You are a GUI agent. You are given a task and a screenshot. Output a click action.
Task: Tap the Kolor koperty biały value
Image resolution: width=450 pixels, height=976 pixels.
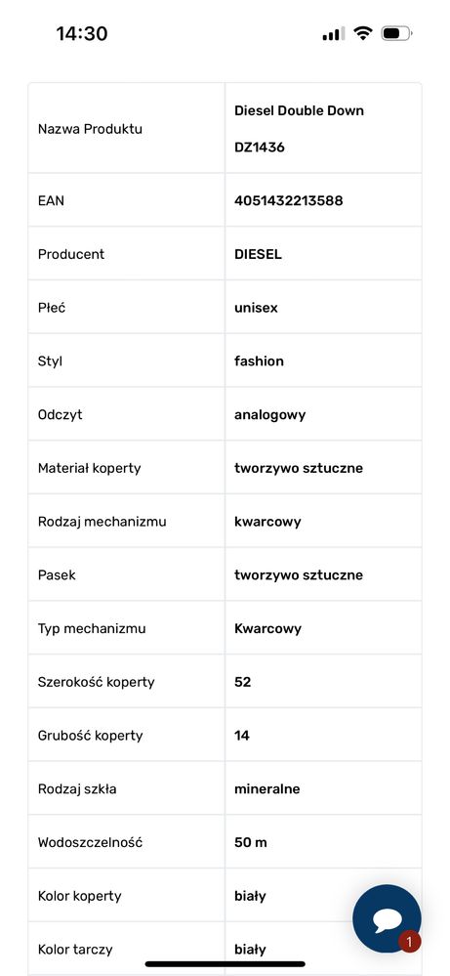(250, 896)
